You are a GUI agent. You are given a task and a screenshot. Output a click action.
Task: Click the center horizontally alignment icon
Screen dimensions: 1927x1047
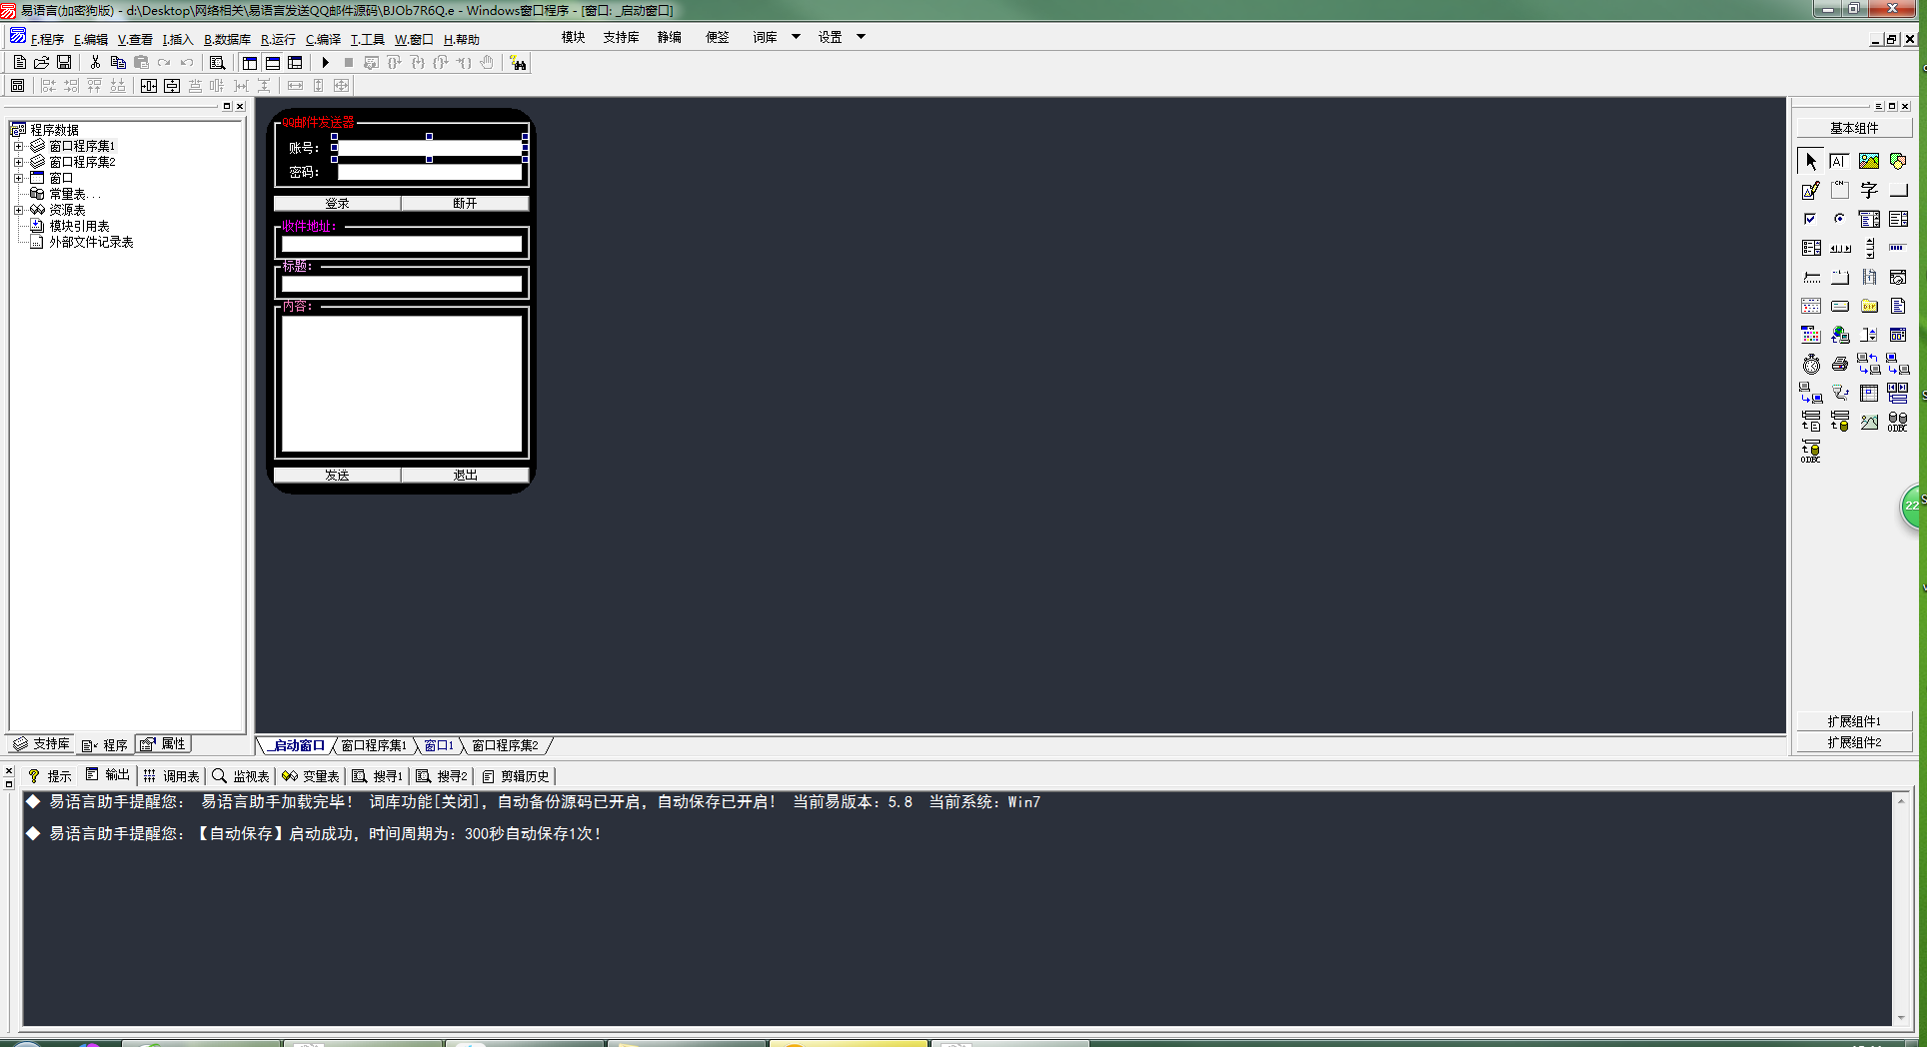[x=149, y=86]
